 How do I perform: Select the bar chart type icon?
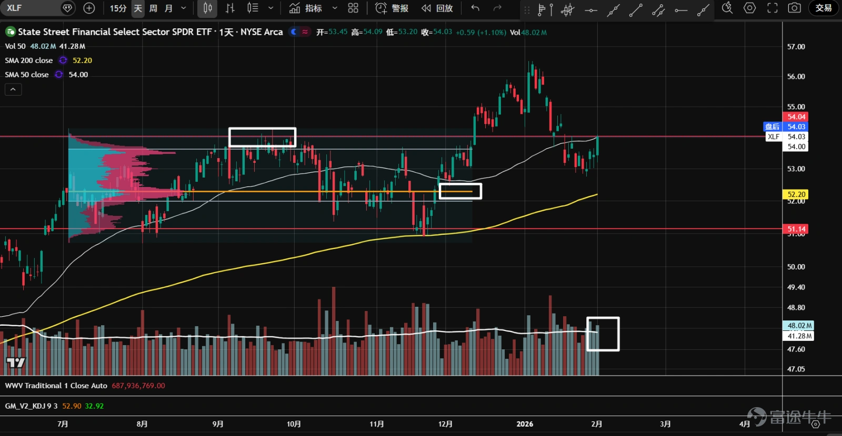click(x=230, y=8)
